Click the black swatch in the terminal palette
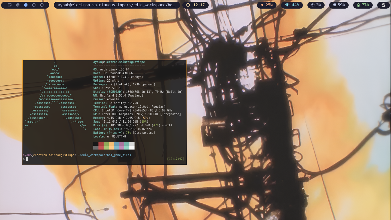This screenshot has height=220, width=391. [96, 144]
